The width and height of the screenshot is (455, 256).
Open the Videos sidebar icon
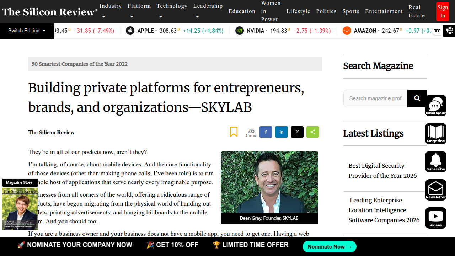coord(436,218)
